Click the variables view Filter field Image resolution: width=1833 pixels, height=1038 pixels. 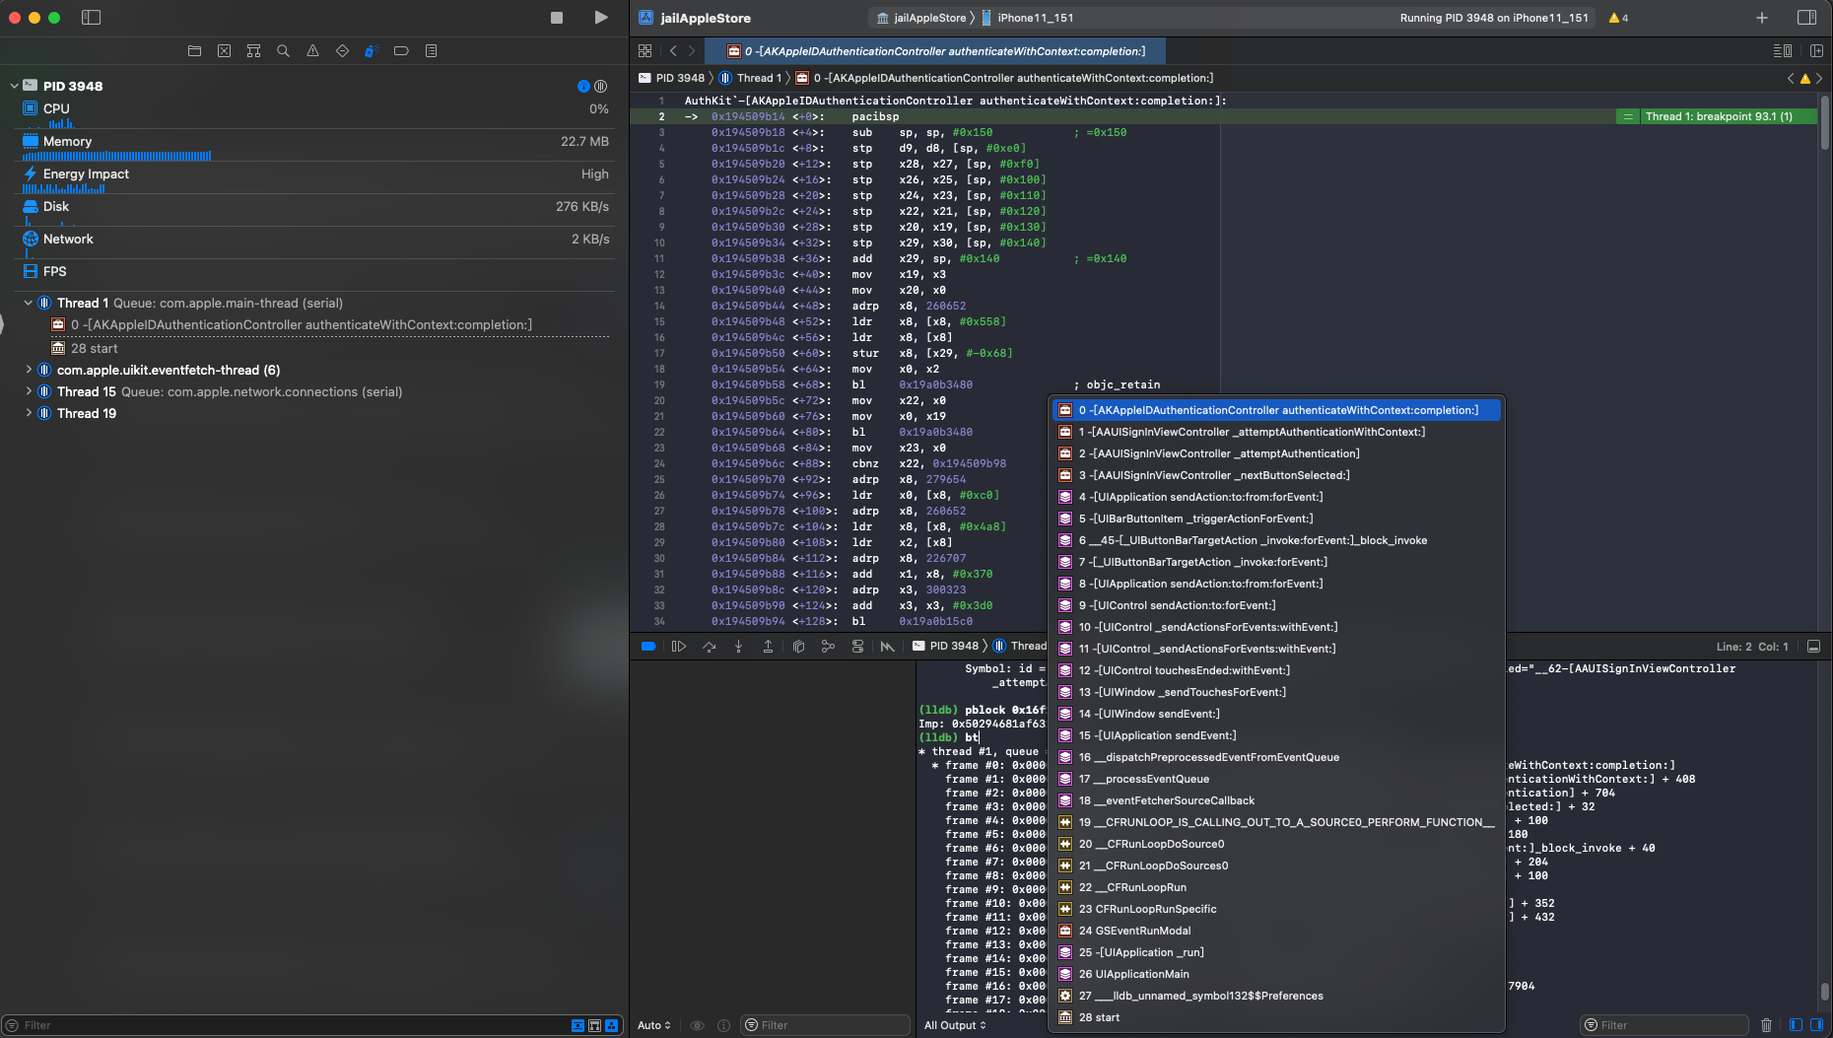pyautogui.click(x=826, y=1025)
